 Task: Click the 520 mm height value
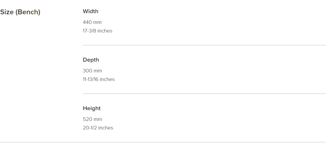[92, 119]
